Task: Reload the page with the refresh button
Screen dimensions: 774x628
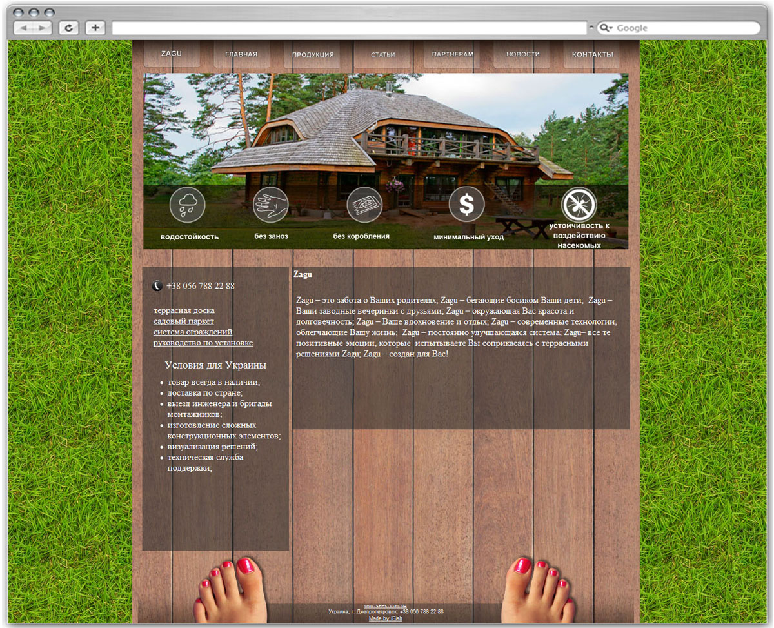Action: 68,28
